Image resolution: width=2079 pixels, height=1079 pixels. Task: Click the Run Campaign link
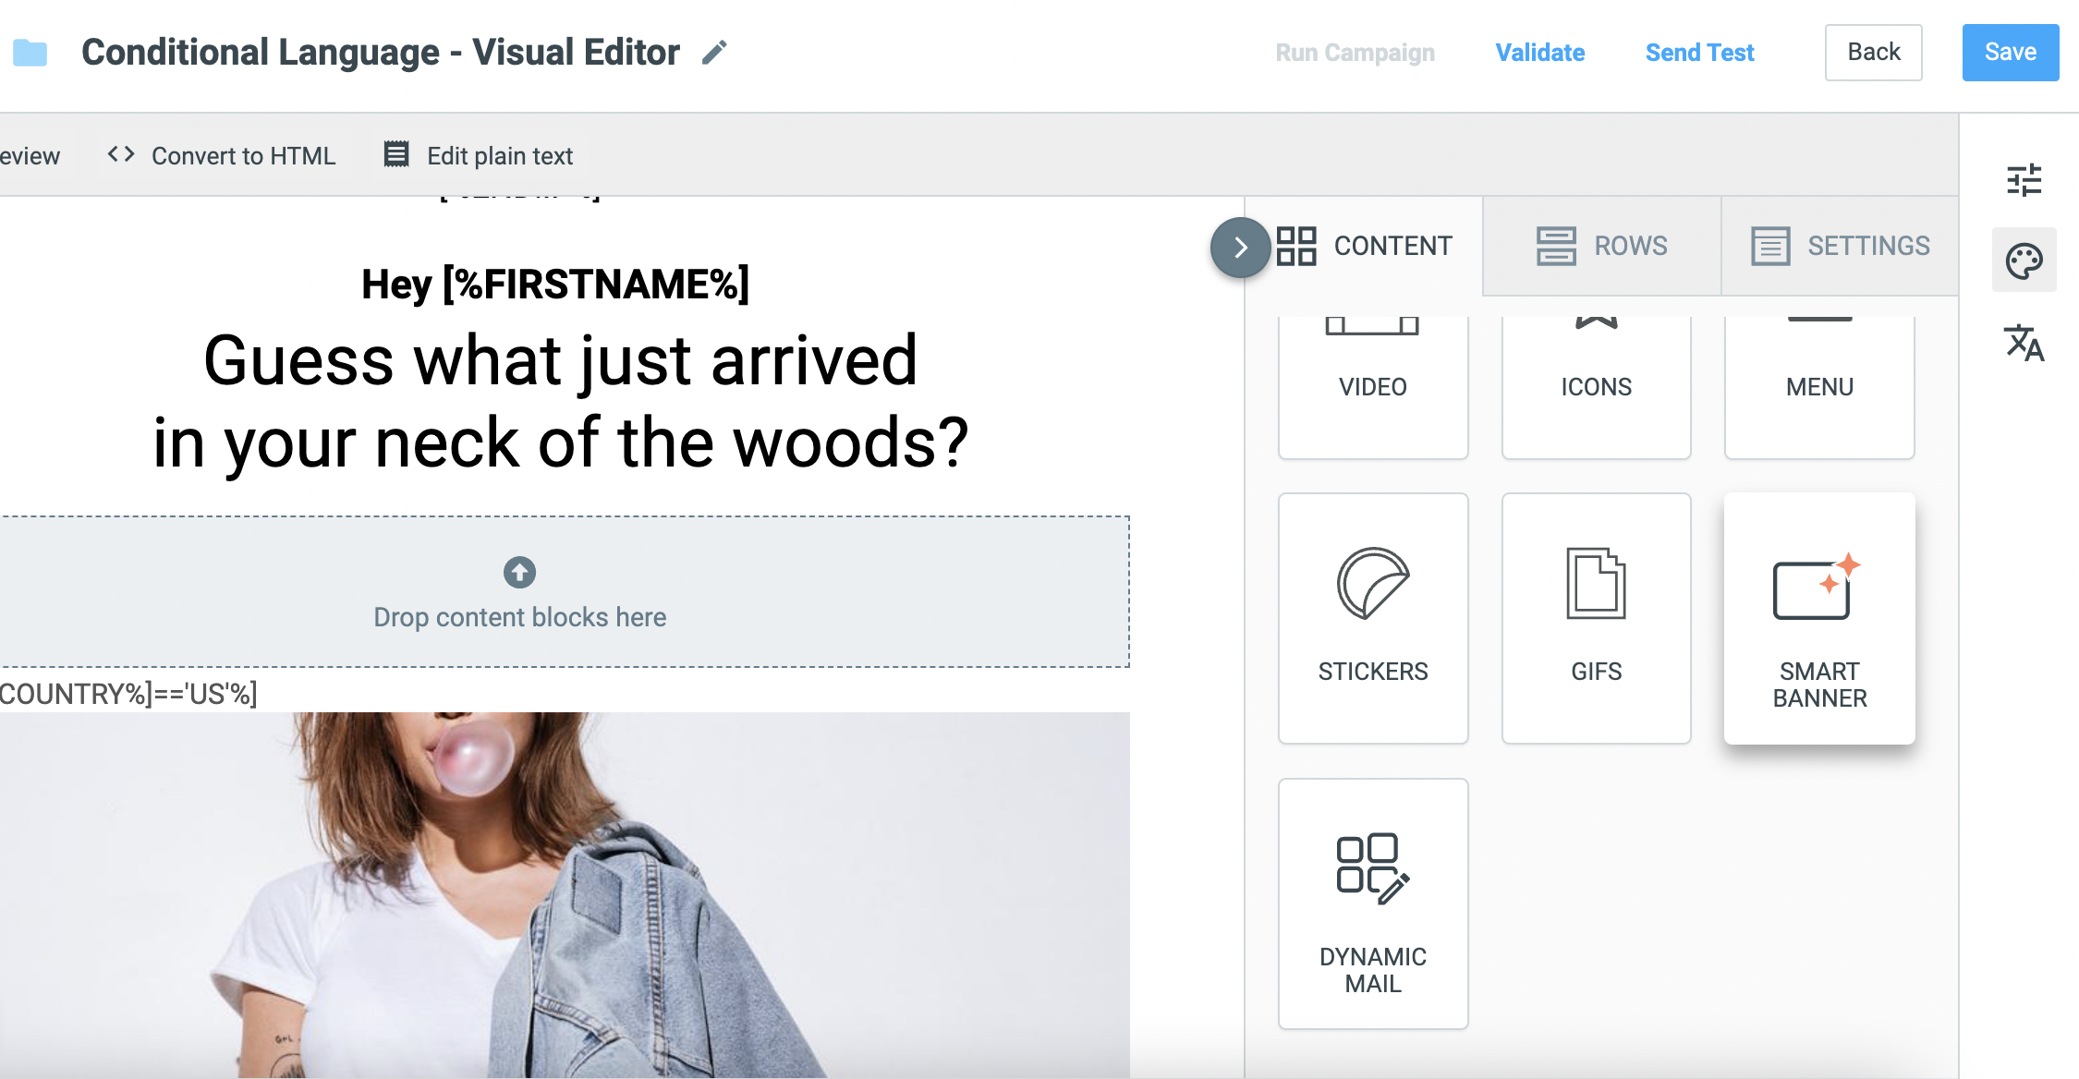1355,53
